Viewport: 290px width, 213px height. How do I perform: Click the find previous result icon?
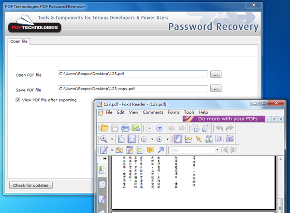point(225,150)
